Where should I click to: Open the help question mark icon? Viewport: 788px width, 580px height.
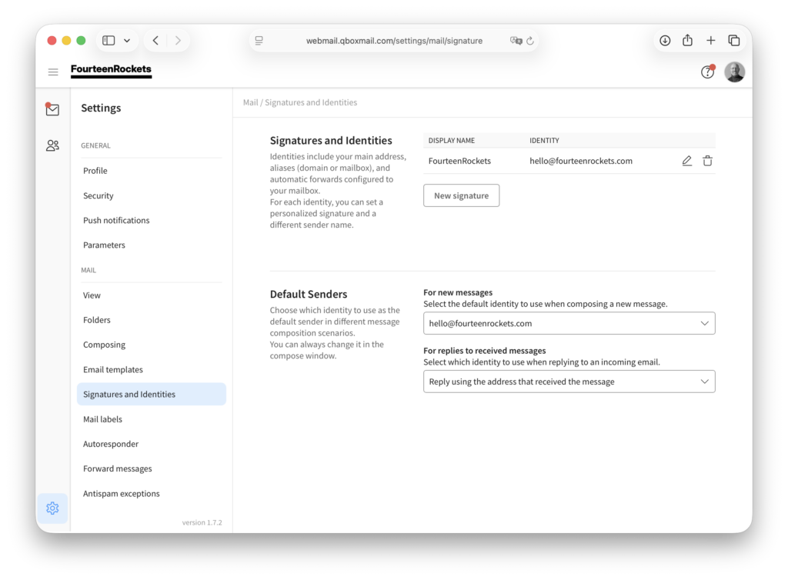708,72
